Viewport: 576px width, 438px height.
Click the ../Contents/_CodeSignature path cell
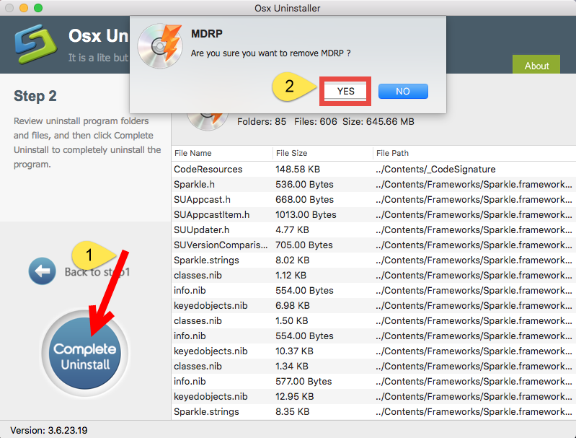click(x=435, y=169)
